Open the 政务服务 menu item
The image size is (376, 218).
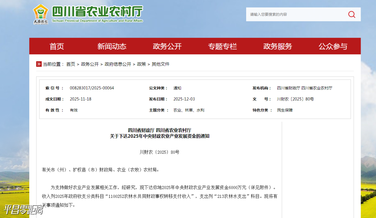[277, 46]
